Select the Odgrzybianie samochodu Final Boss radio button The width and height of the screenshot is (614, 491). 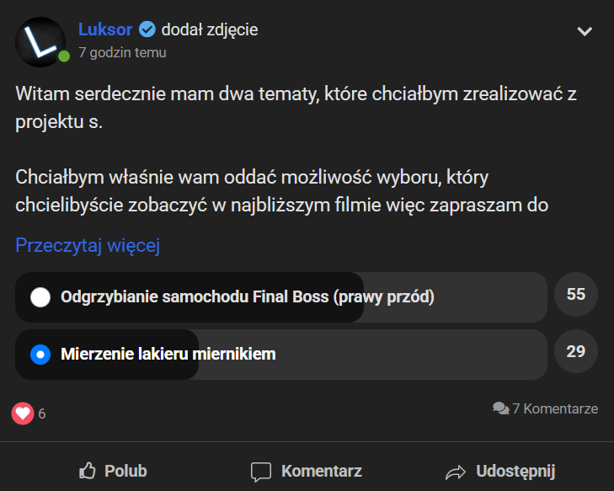(x=40, y=297)
